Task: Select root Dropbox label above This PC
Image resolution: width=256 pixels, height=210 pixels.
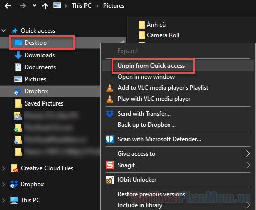Action: (32, 184)
